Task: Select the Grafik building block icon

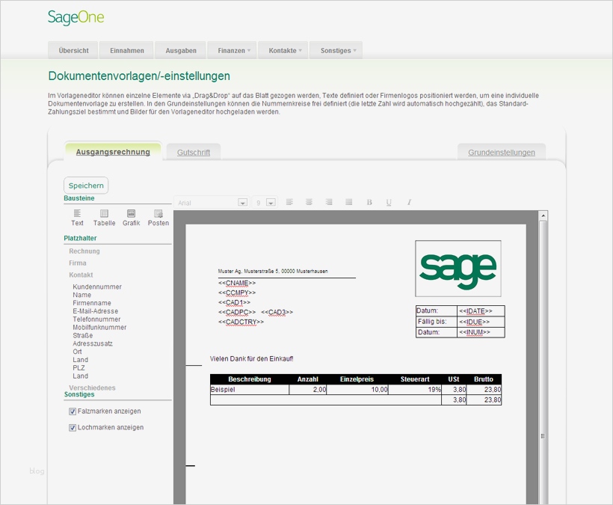Action: (x=131, y=213)
